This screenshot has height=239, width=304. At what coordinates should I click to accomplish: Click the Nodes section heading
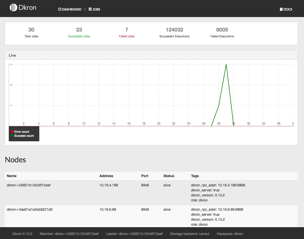(x=16, y=160)
